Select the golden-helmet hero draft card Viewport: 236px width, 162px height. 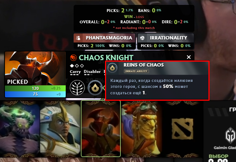(x=60, y=129)
